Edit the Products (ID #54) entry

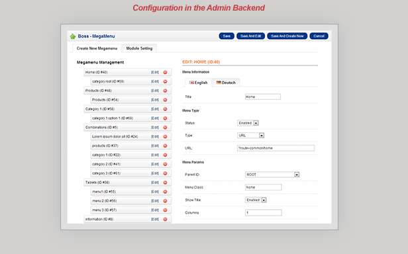click(x=155, y=100)
